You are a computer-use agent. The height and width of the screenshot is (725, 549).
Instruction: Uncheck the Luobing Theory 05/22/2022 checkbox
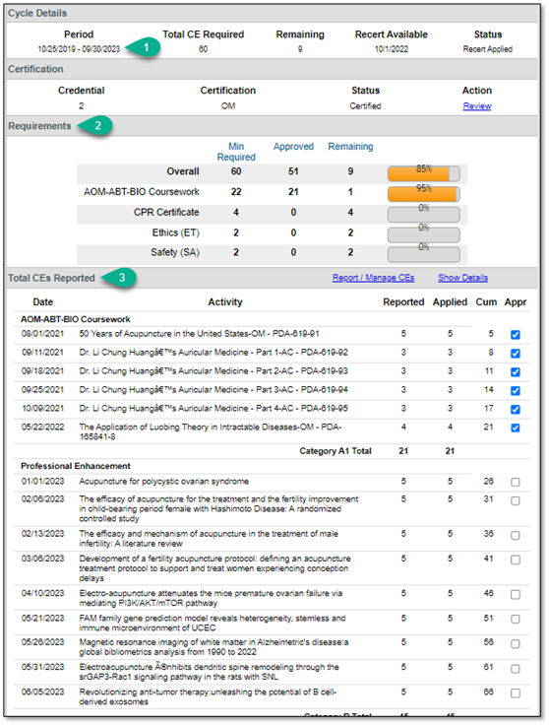516,428
